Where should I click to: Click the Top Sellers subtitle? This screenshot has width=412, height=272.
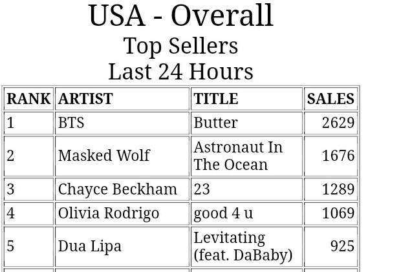click(180, 46)
